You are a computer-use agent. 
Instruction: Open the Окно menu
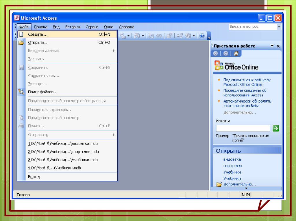[109, 27]
